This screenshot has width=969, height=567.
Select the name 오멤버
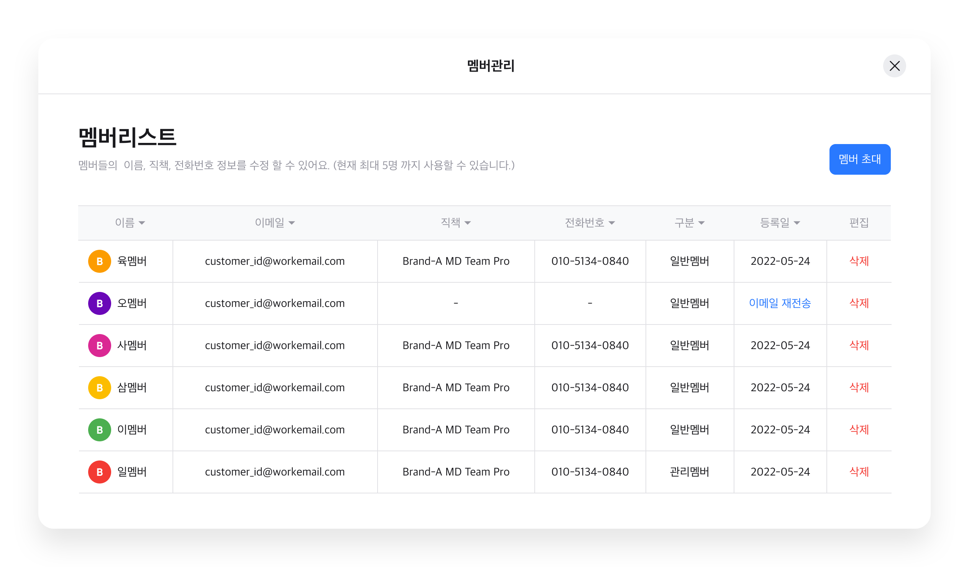132,303
